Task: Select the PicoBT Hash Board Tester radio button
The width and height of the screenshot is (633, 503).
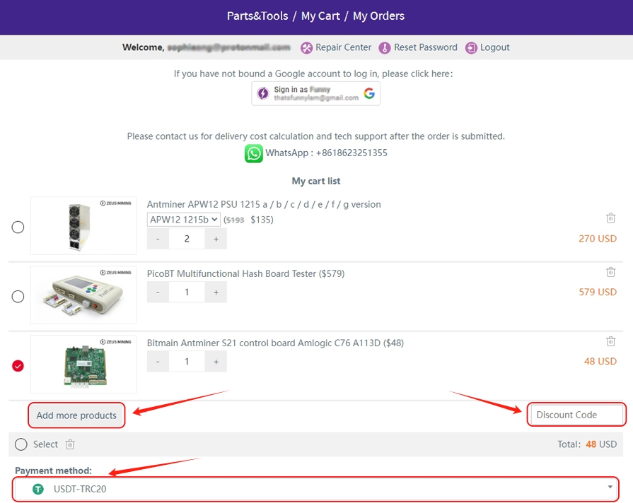Action: point(18,296)
